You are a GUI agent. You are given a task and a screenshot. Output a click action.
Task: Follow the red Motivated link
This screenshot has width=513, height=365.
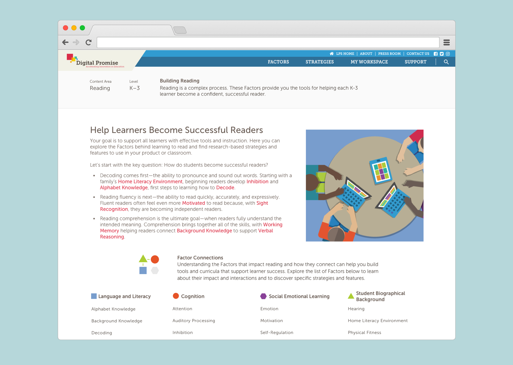(193, 203)
